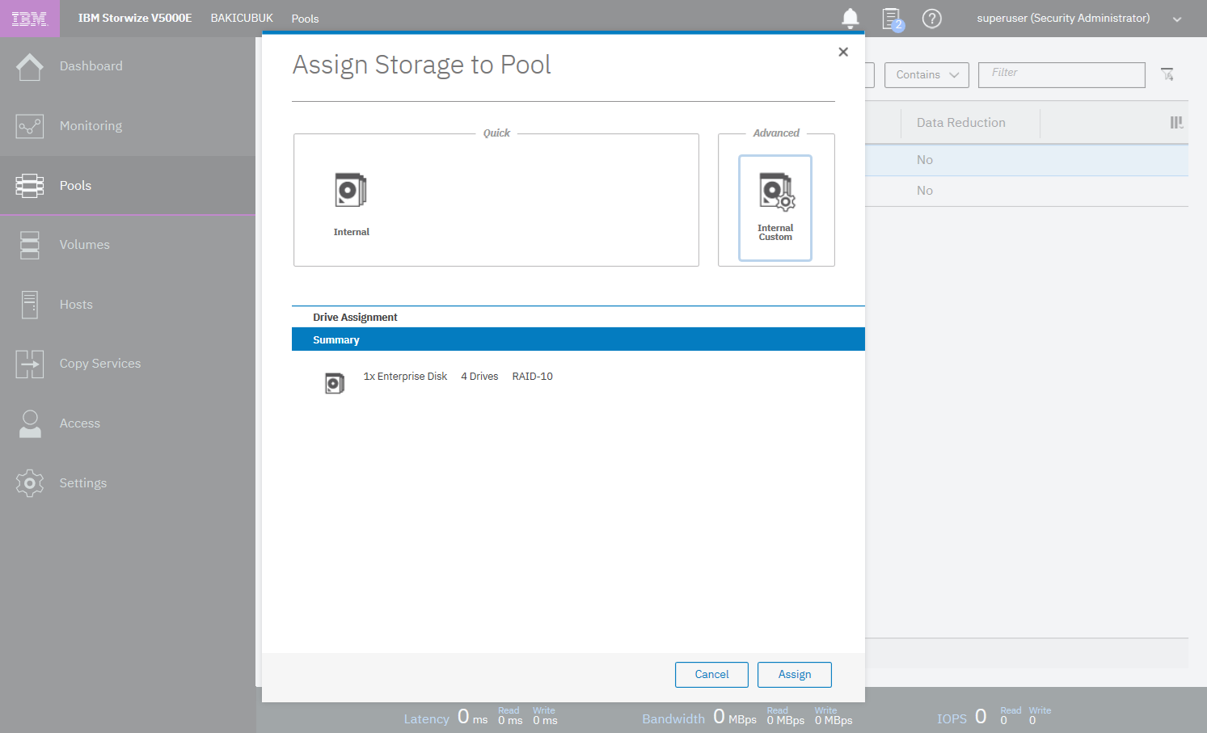Confirm with the Assign button

(795, 675)
